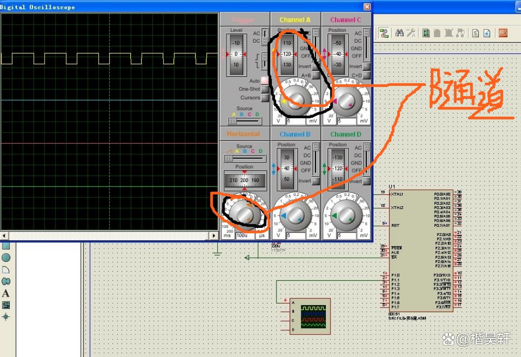521x357 pixels.
Task: Click Channel B voltage scale field
Action: tap(296, 235)
